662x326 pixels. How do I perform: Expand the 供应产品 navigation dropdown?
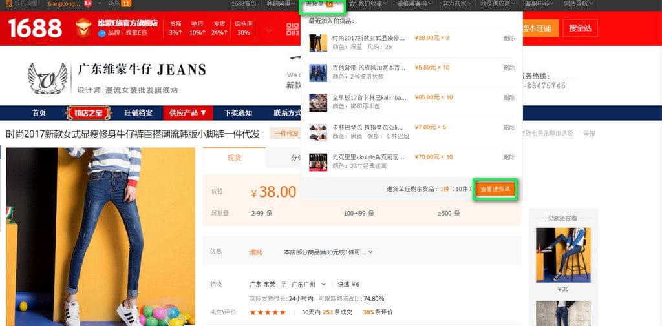187,113
